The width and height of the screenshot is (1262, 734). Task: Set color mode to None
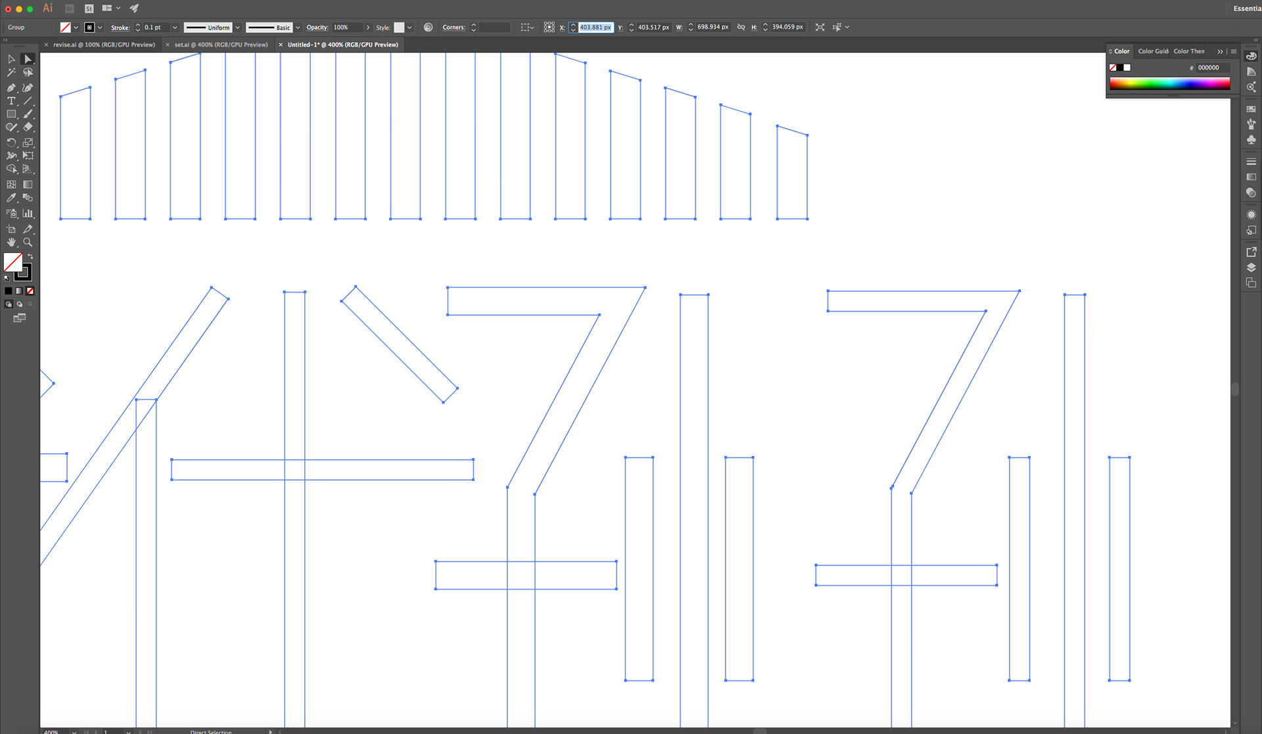[30, 290]
